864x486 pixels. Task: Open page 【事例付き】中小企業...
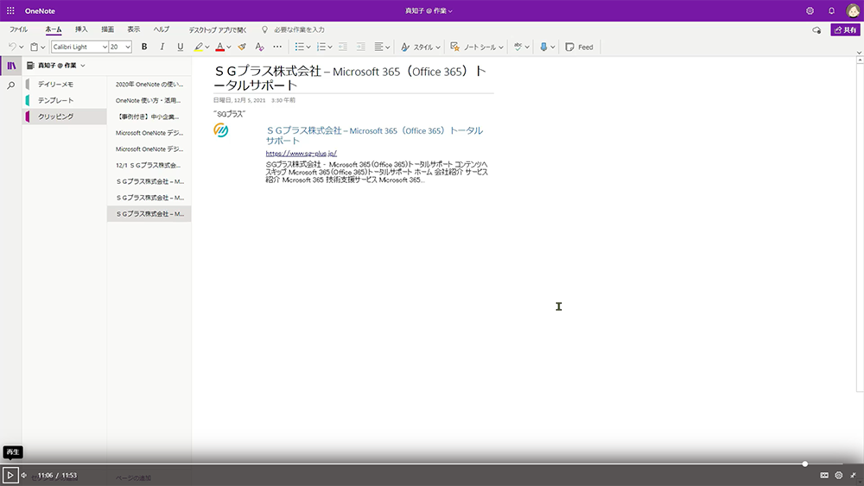point(149,117)
